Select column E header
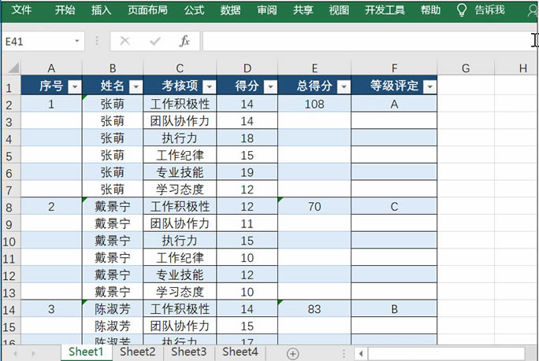Viewport: 539px width, 361px height. click(x=314, y=68)
